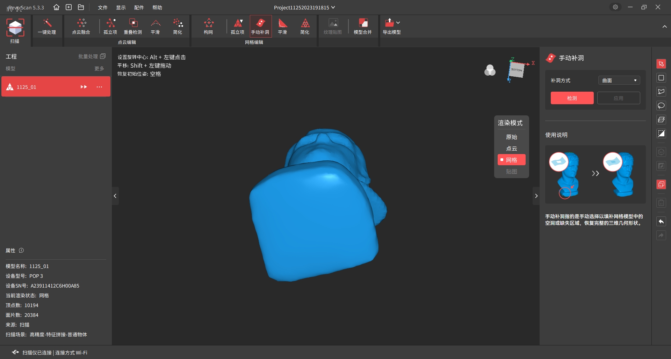Open the Accessories (配件) menu
The height and width of the screenshot is (359, 671).
(139, 7)
